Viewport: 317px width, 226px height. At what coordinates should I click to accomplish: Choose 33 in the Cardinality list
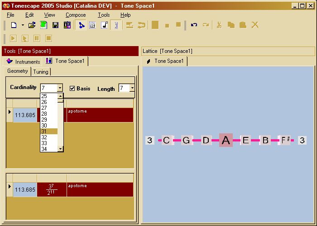49,143
